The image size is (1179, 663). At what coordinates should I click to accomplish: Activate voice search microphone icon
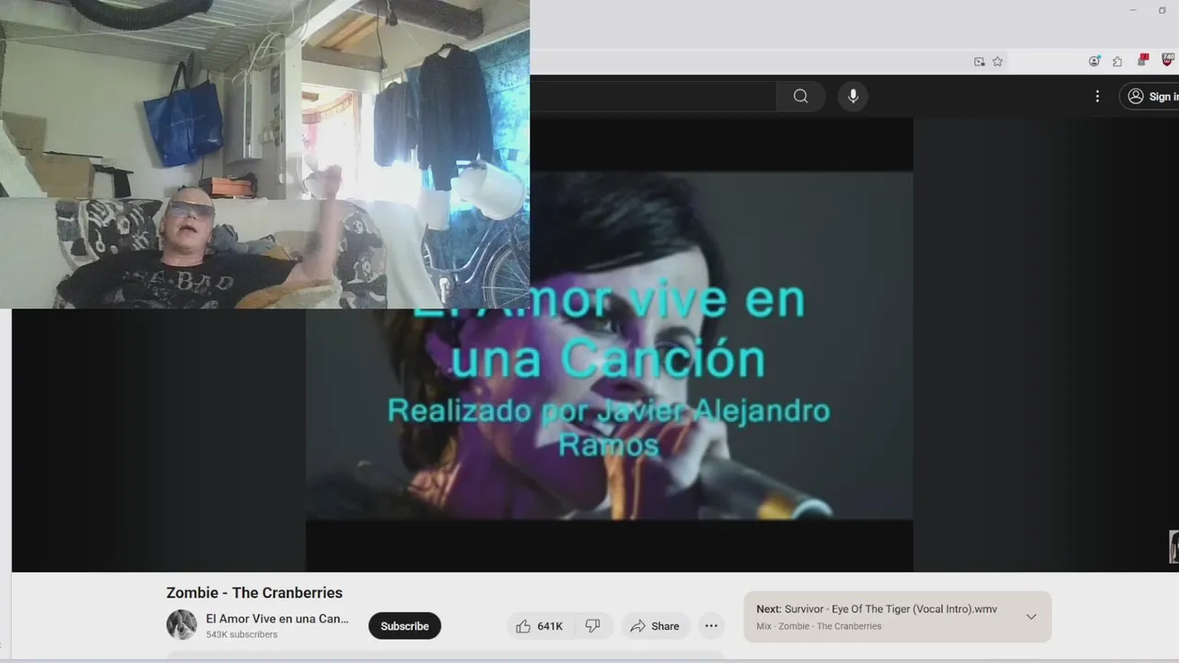853,97
